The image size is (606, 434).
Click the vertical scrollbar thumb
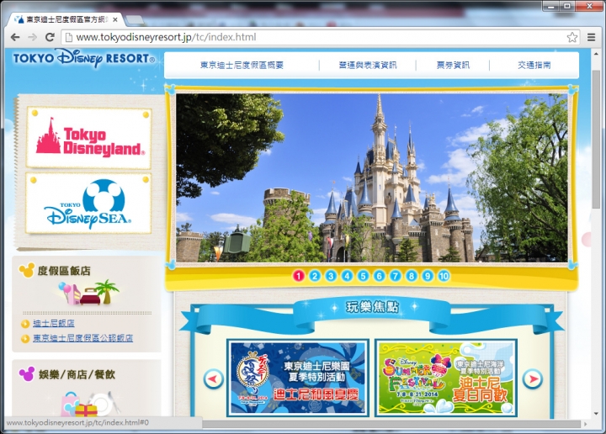(x=596, y=139)
